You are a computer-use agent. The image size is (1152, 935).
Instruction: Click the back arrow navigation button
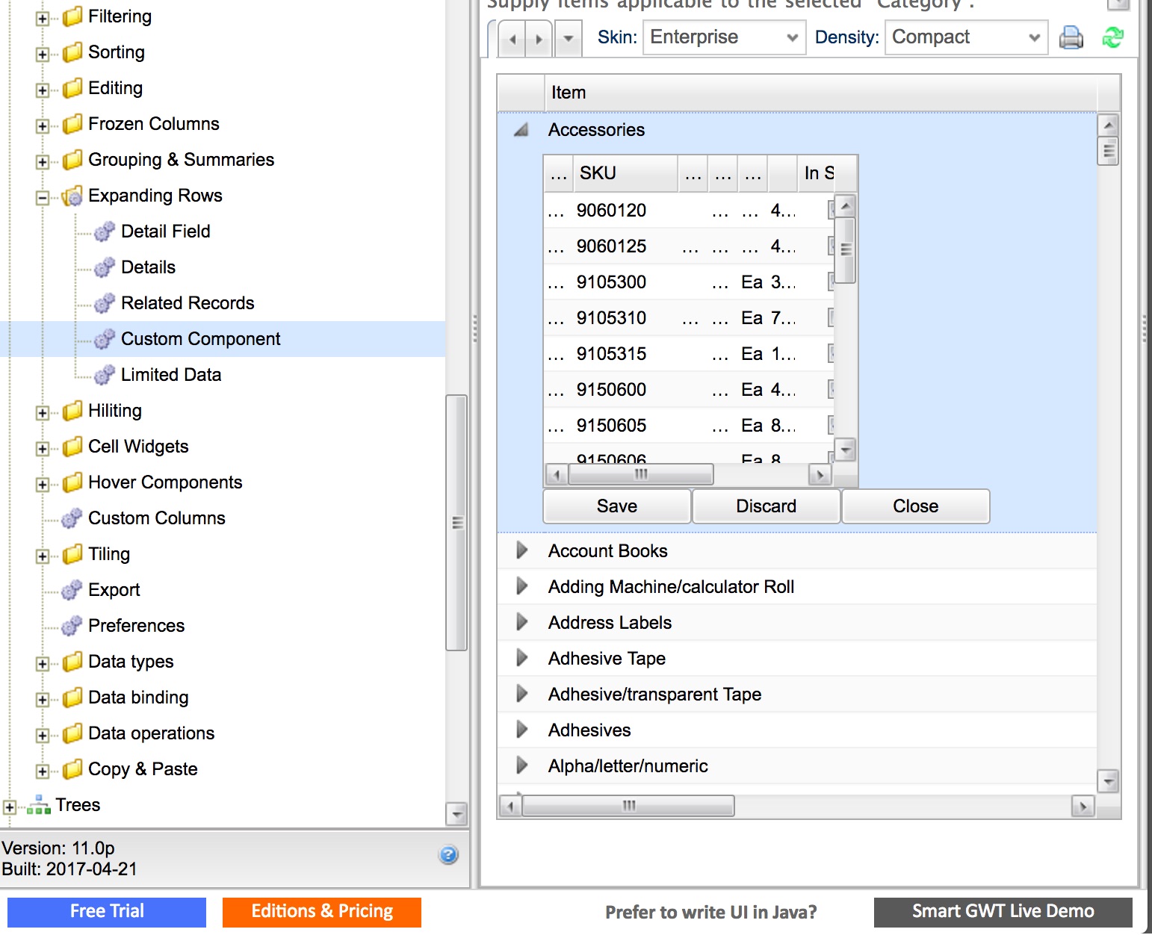tap(512, 39)
